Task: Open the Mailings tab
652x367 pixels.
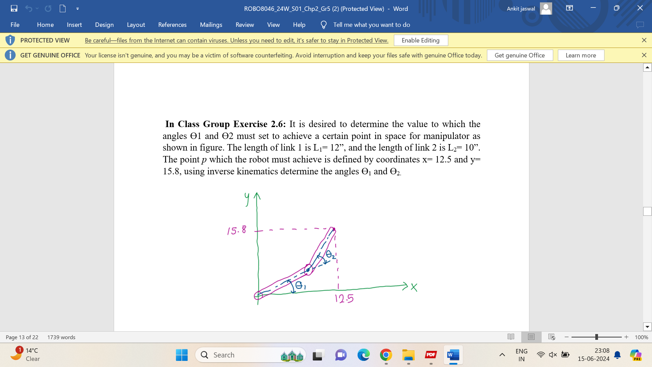Action: click(x=211, y=24)
